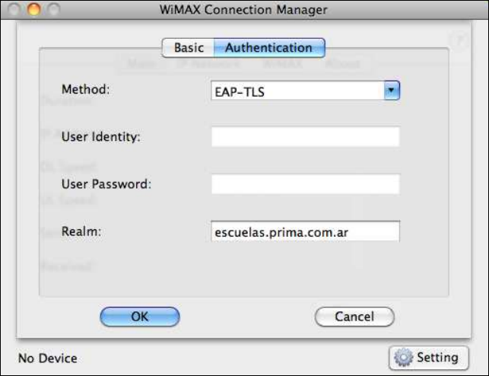The height and width of the screenshot is (376, 489).
Task: Click the User Identity input field
Action: [x=305, y=137]
